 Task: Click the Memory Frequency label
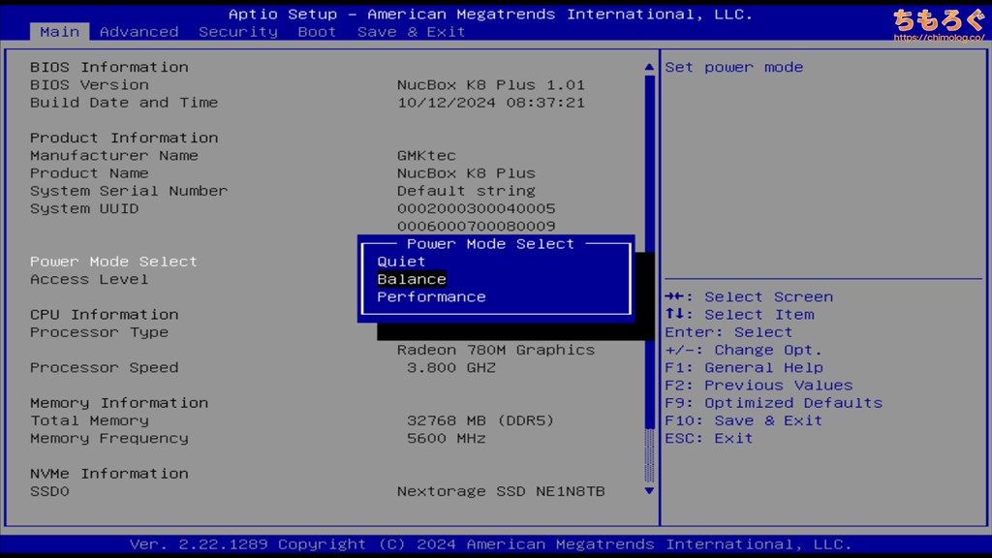tap(109, 439)
